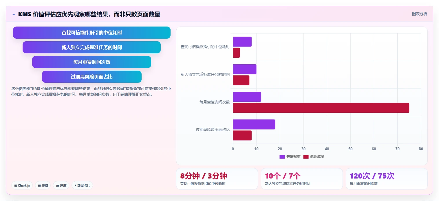
Task: Click the purple bar for 新人独立完成标准任务的时间
Action: tap(245, 69)
